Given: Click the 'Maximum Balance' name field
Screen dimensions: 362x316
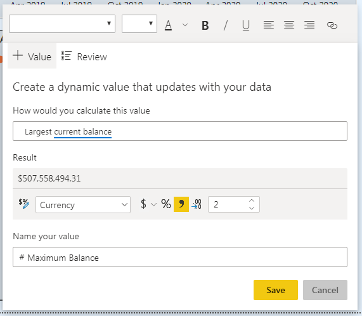Looking at the screenshot, I should (x=180, y=257).
